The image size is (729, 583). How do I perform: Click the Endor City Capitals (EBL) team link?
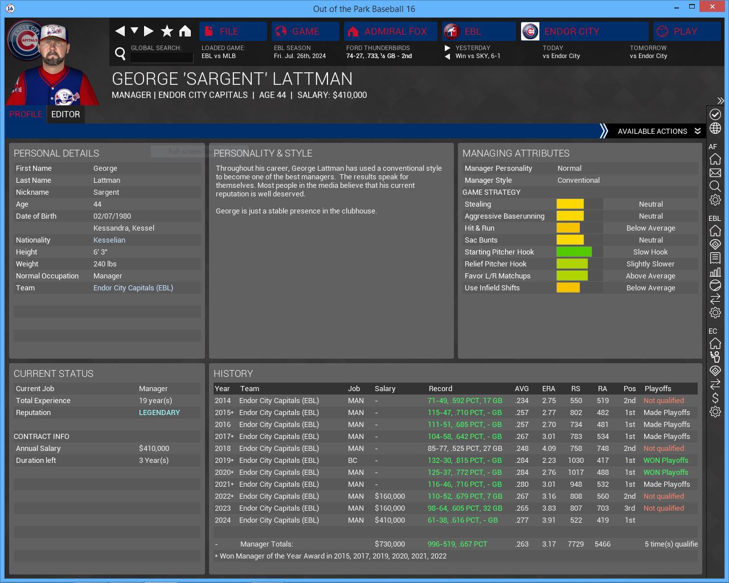(x=133, y=288)
